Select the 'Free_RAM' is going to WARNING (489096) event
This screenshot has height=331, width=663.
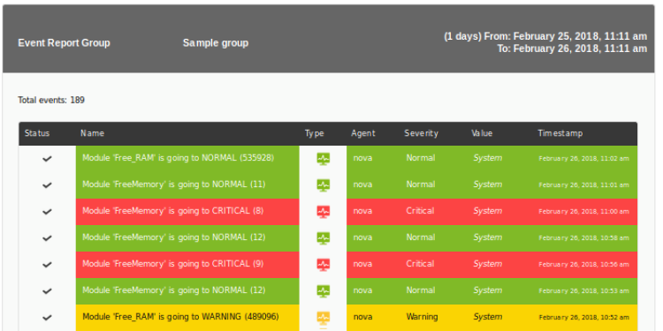pyautogui.click(x=180, y=317)
